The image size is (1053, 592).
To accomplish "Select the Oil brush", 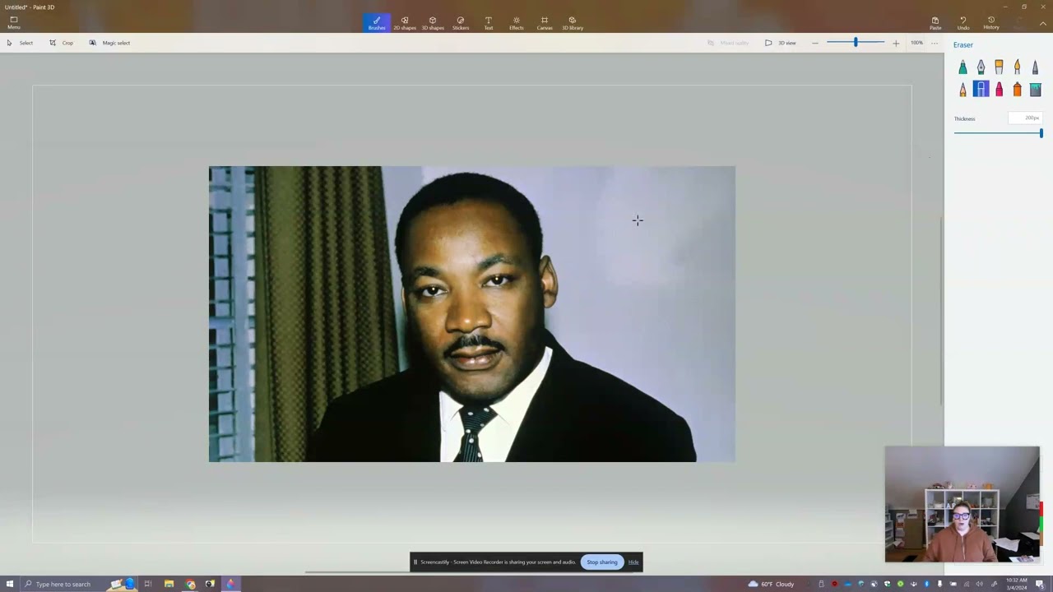I will pyautogui.click(x=999, y=67).
